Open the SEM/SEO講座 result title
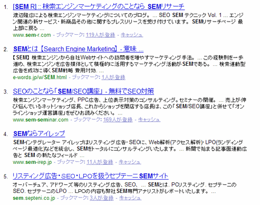This screenshot has width=260, height=205. click(x=83, y=91)
